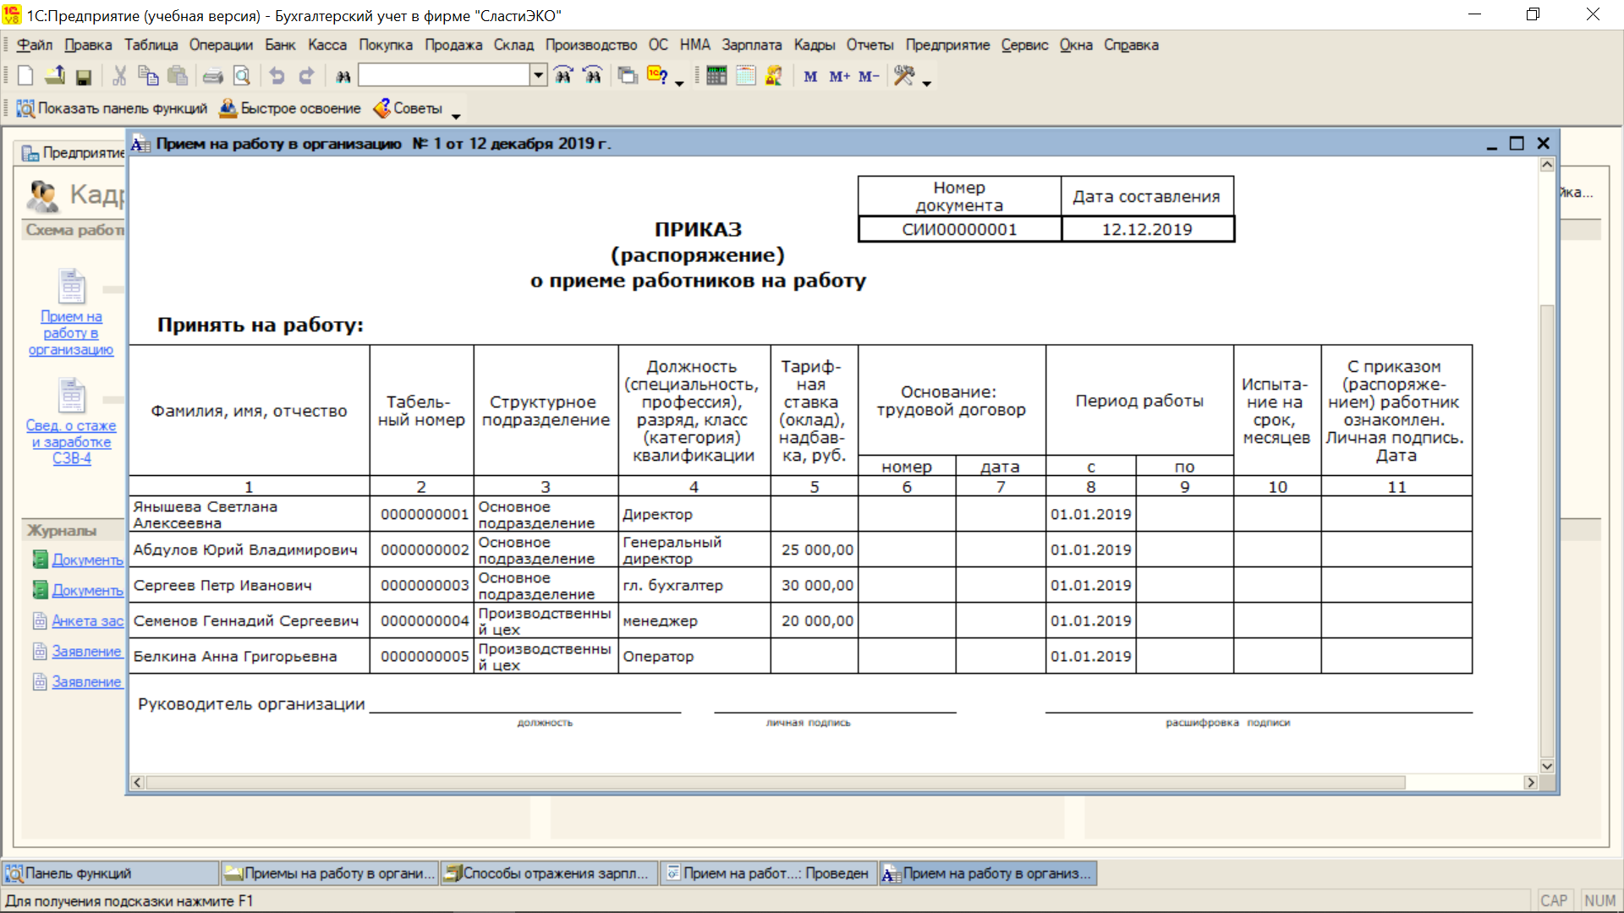
Task: Expand arrow beside the 1C help icon
Action: pyautogui.click(x=679, y=83)
